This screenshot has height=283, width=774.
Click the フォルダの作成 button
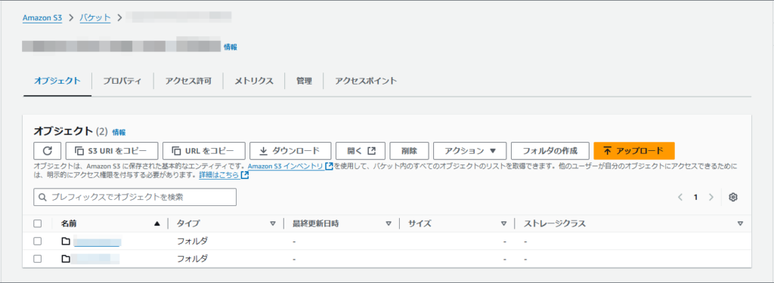click(550, 150)
